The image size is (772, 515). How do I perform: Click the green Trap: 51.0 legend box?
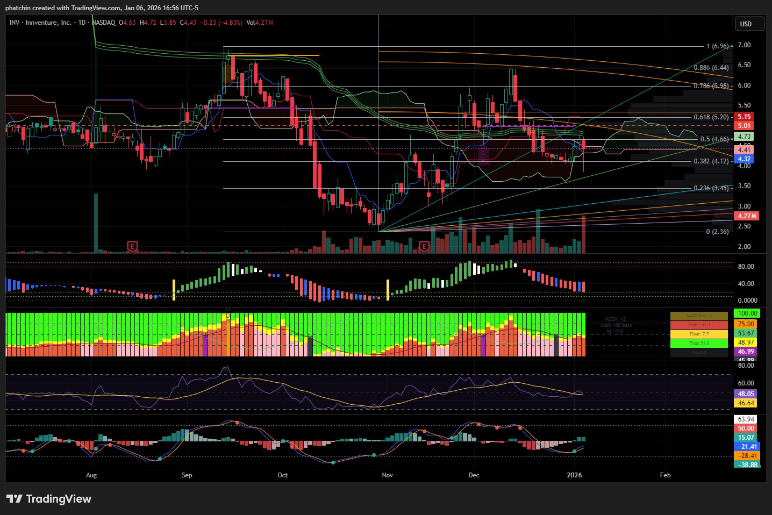tap(699, 343)
